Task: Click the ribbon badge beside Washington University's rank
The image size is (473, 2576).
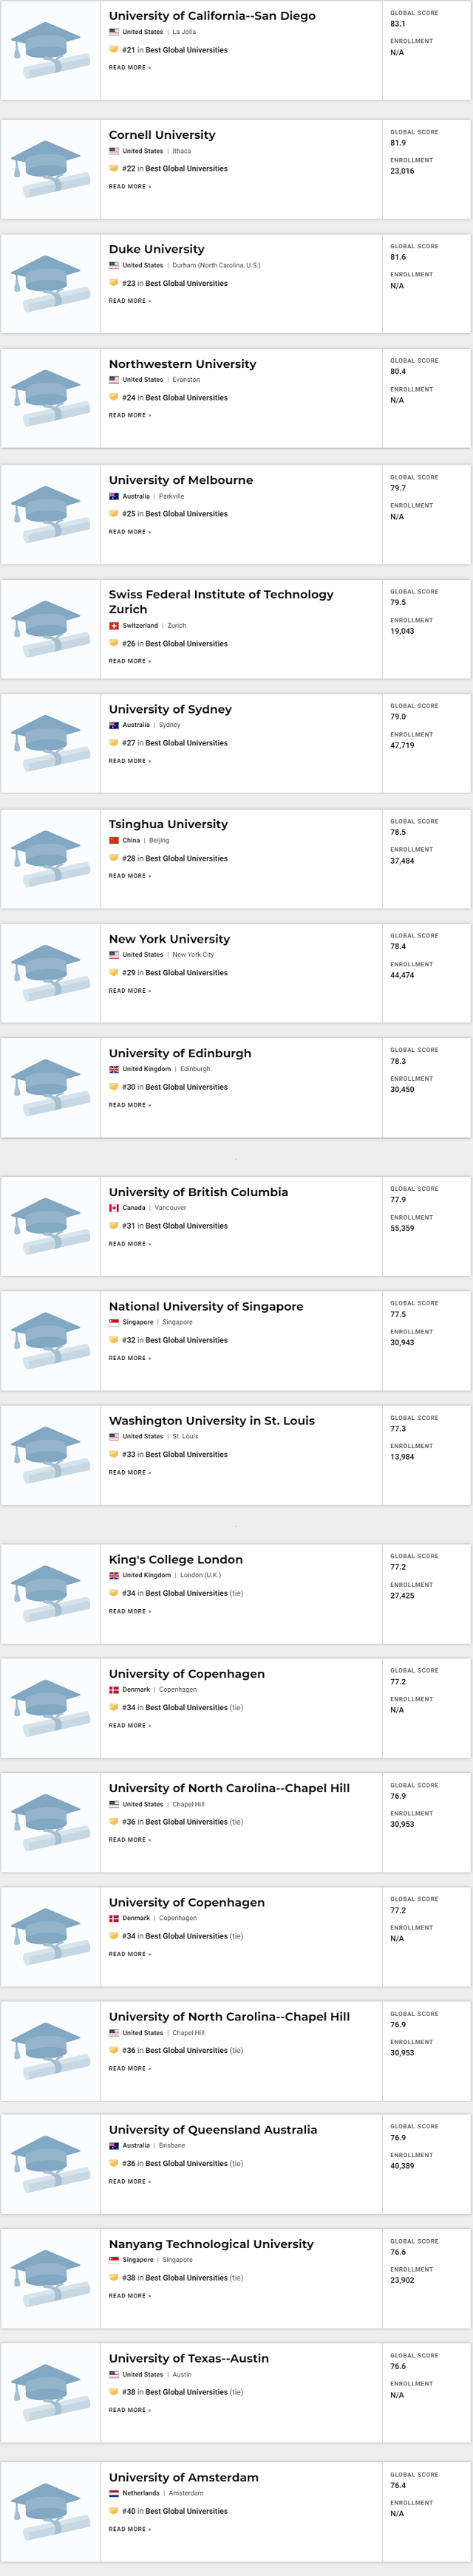Action: tap(113, 1455)
